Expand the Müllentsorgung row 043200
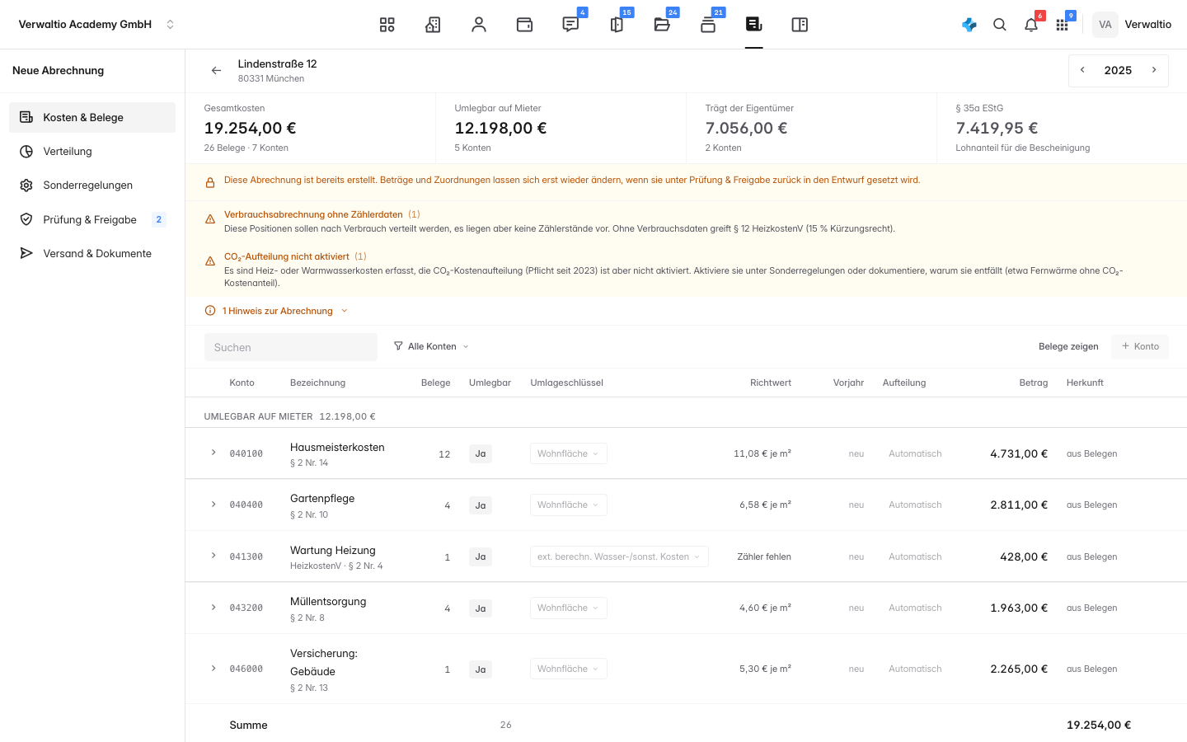This screenshot has width=1187, height=742. click(x=213, y=608)
